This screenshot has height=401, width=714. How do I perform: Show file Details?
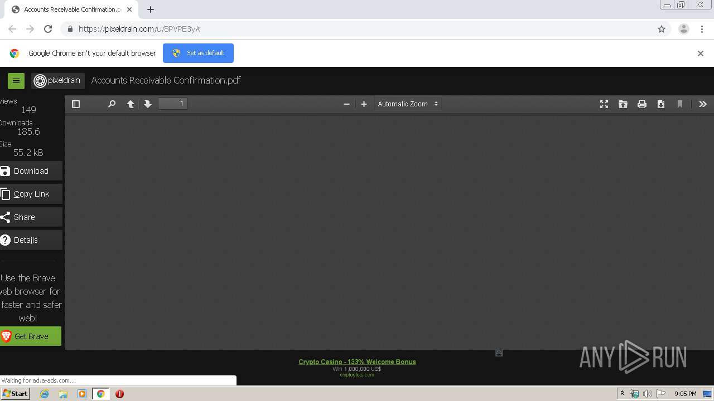tap(31, 240)
